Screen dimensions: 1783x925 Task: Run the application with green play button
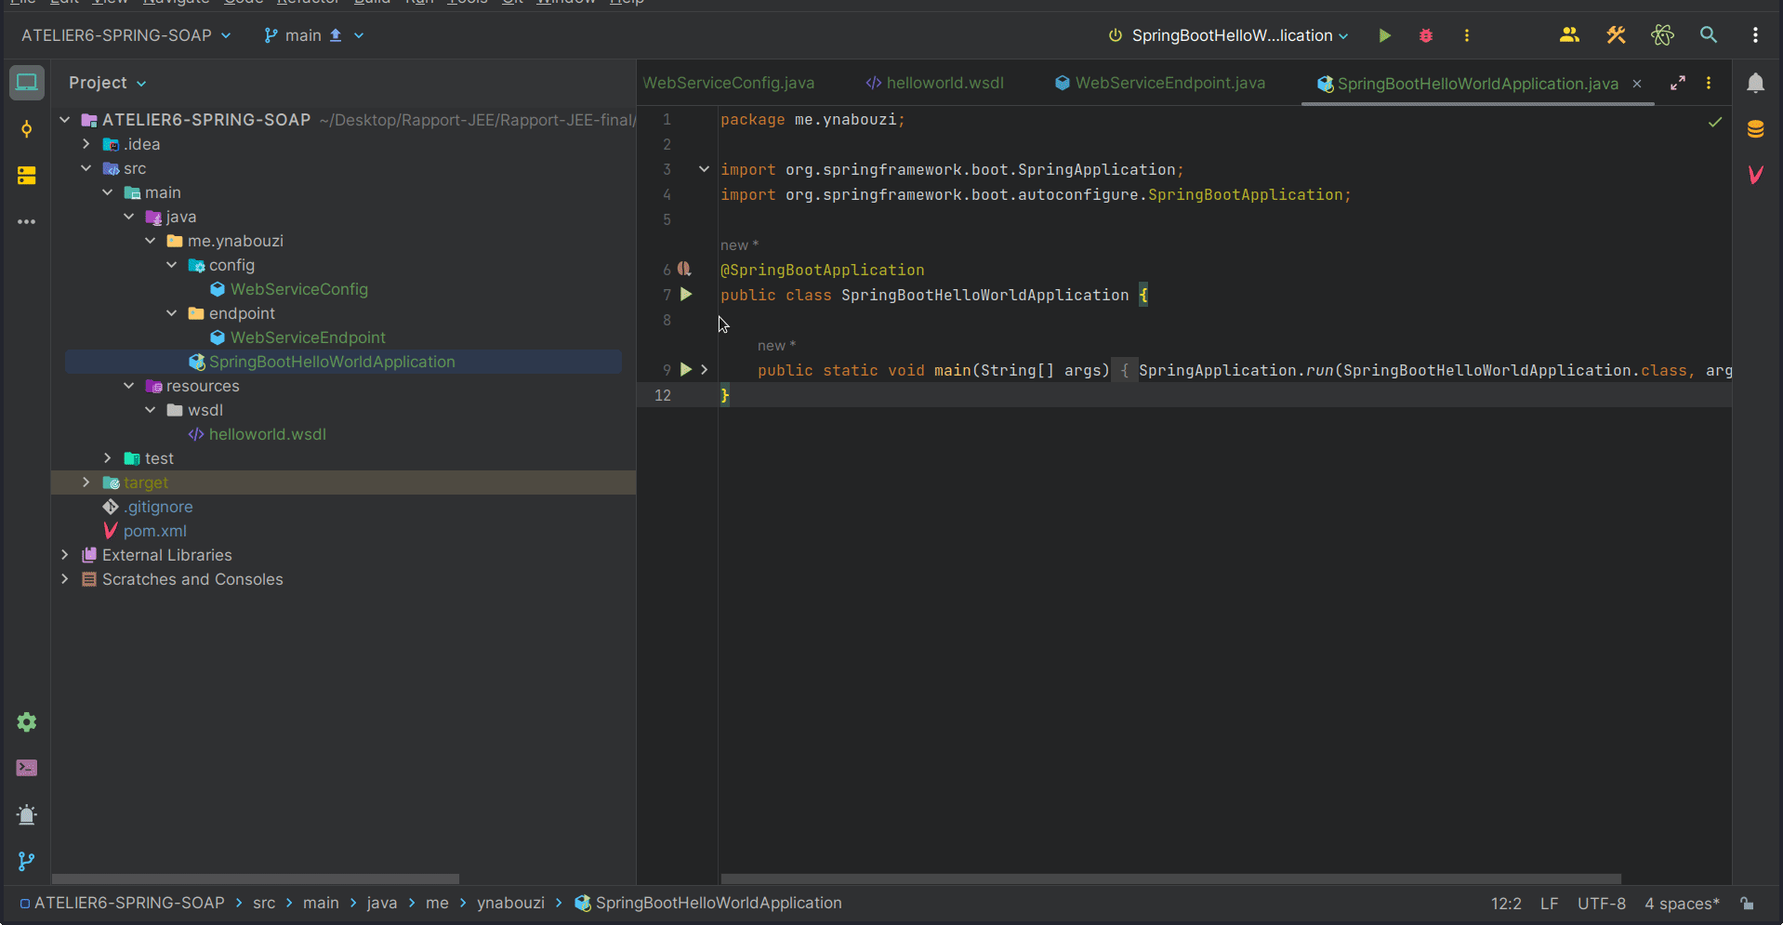1384,35
